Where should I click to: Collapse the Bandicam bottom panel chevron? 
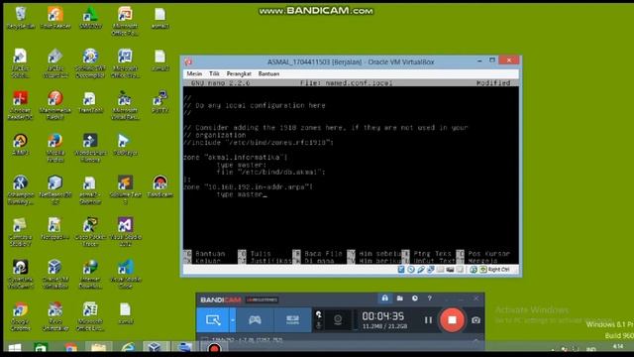(x=475, y=341)
